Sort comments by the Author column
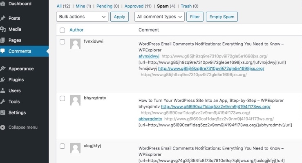 click(76, 30)
